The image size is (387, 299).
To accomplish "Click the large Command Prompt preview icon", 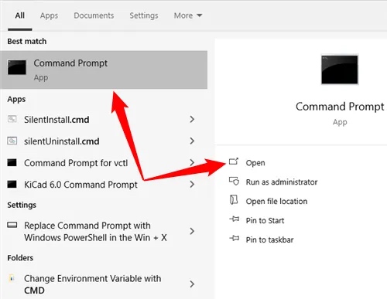I will (340, 70).
